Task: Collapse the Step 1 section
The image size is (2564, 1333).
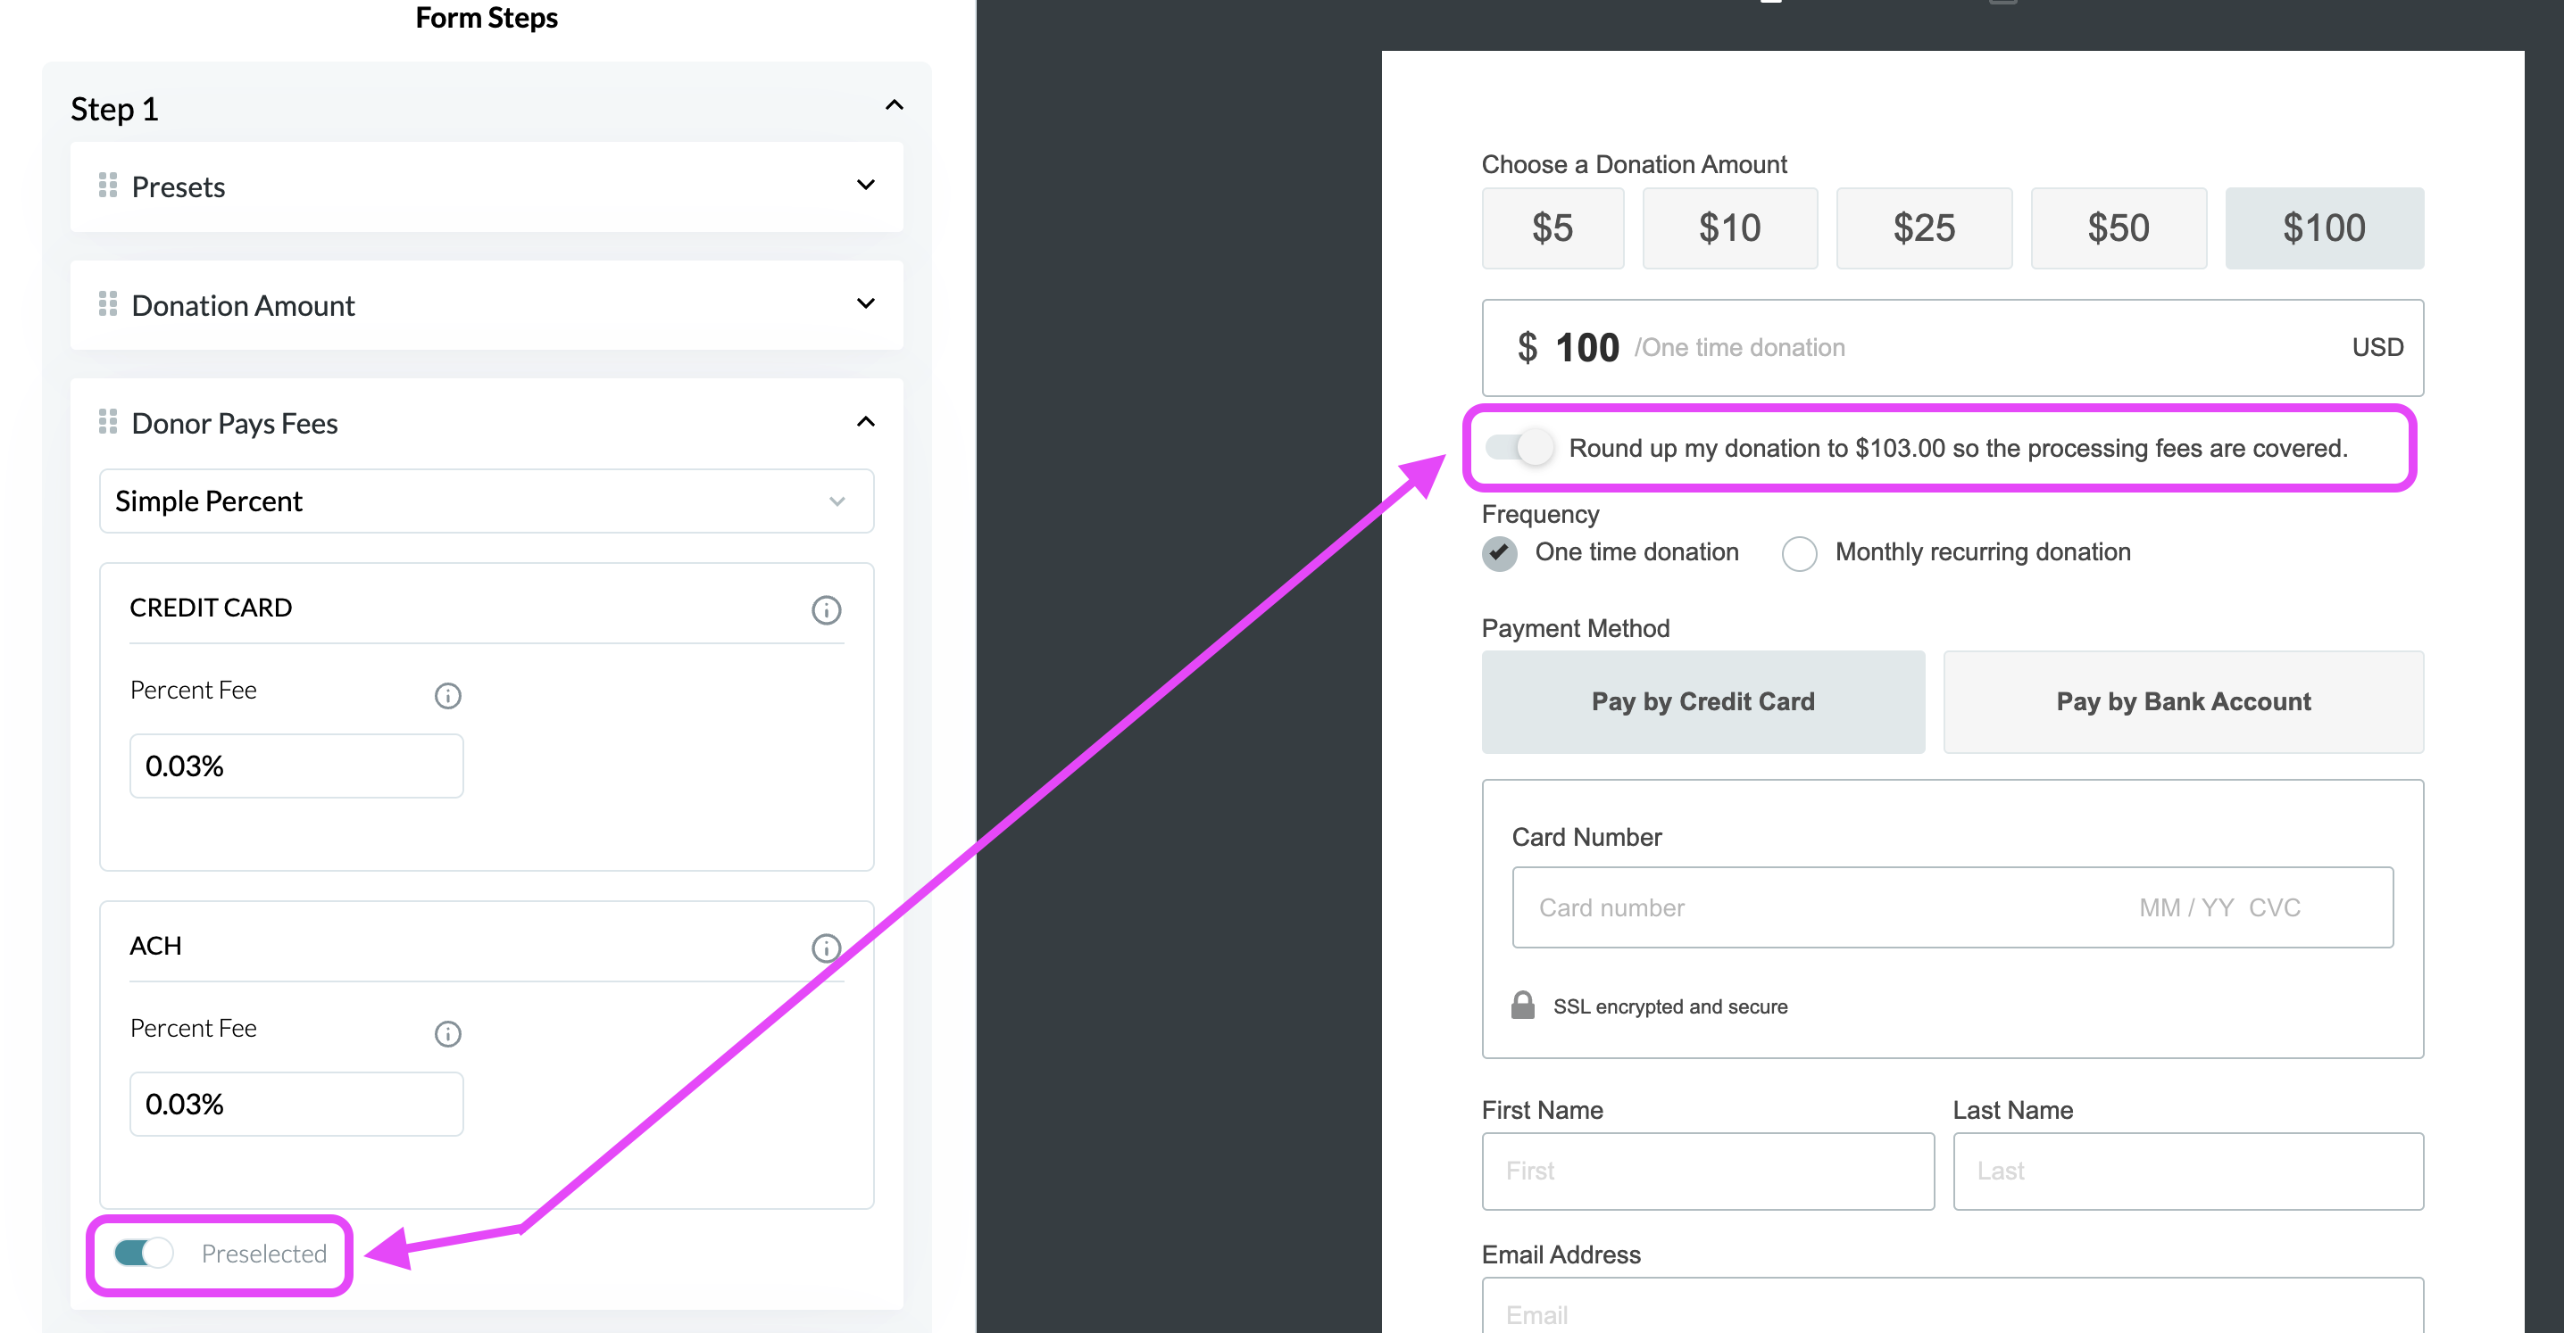Action: 894,105
